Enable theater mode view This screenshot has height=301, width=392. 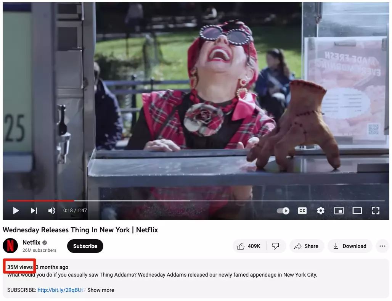tap(357, 211)
